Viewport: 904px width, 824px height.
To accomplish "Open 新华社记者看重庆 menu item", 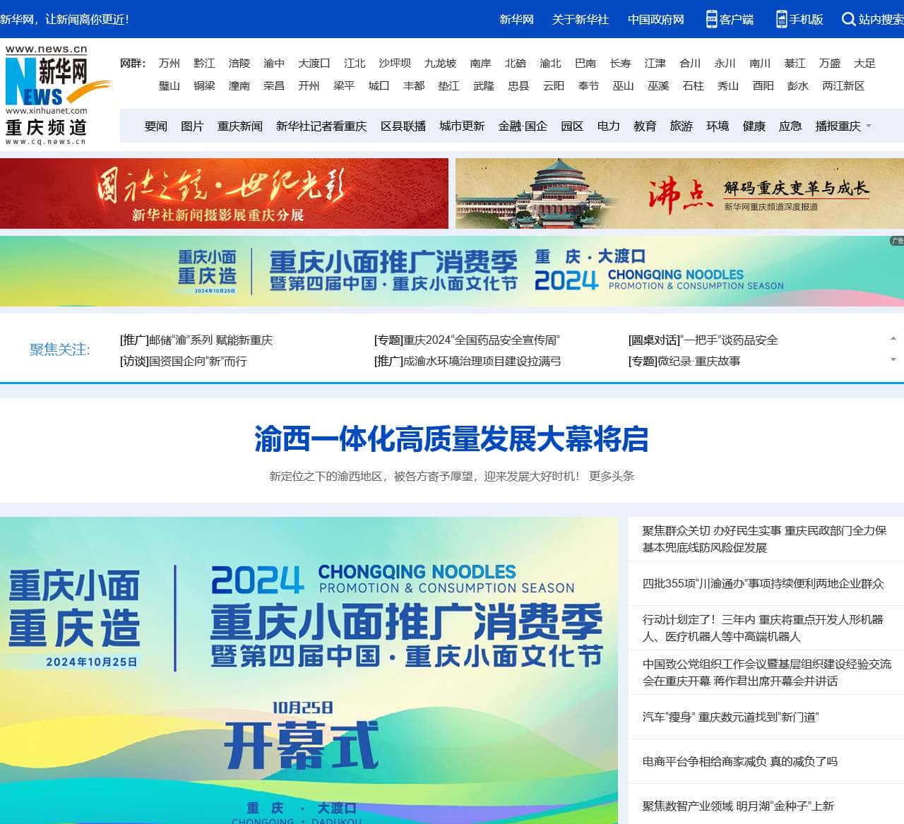I will tap(321, 126).
